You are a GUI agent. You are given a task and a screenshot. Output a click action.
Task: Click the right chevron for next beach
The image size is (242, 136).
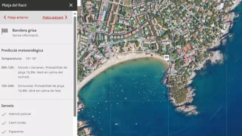point(66,17)
